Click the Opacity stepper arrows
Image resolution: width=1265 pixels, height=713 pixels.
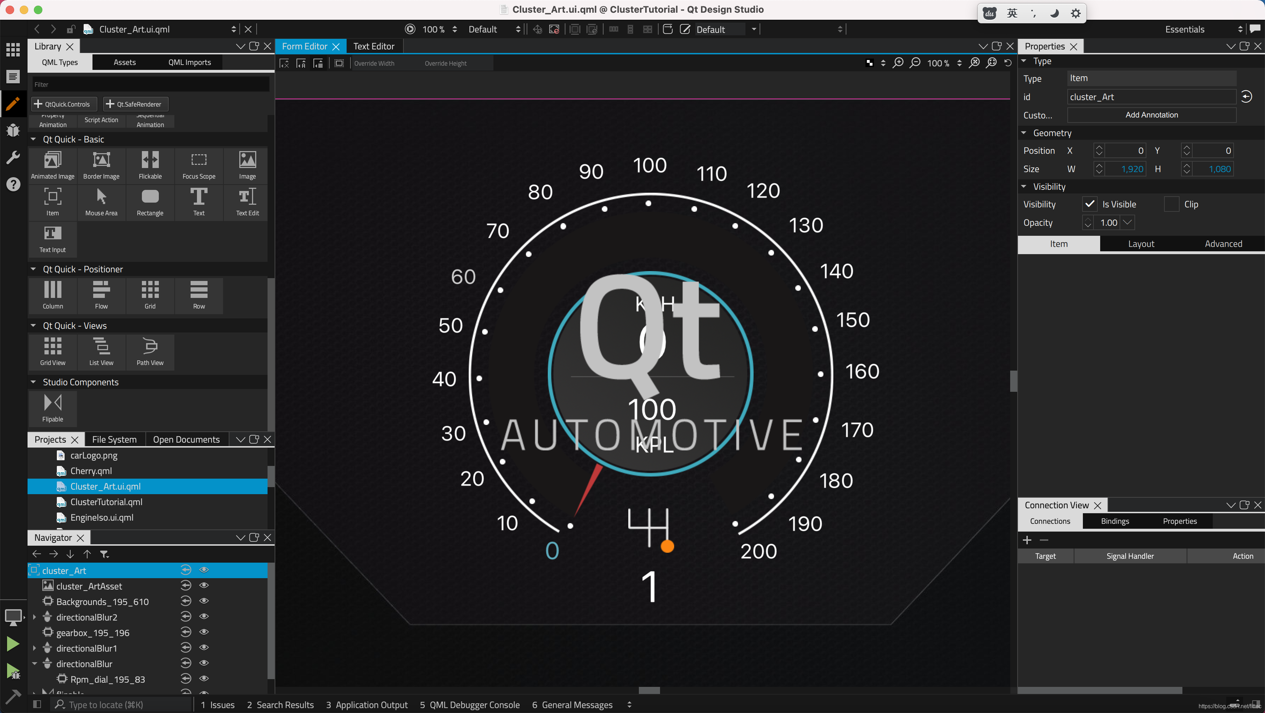[x=1088, y=222]
